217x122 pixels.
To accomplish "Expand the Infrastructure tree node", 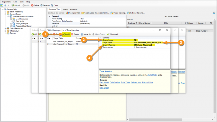I will (x=5, y=31).
